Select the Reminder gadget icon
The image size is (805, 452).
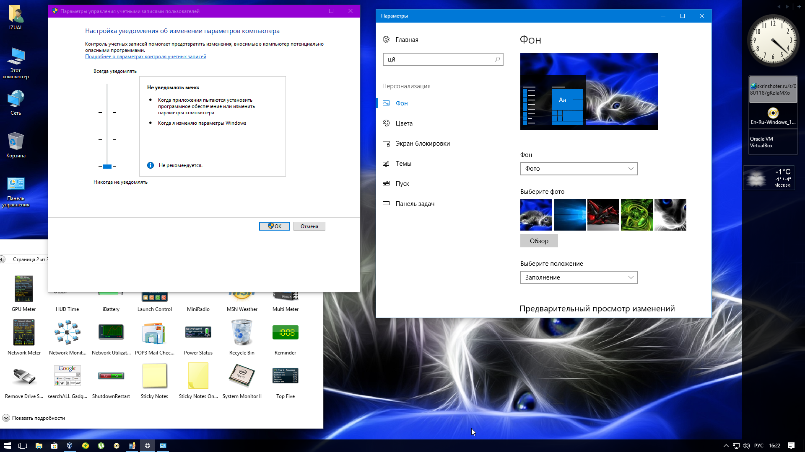tap(285, 333)
